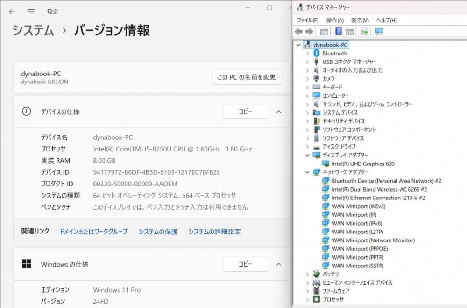This screenshot has width=467, height=308.
Task: Click the Device Manager back arrow toolbar icon
Action: [x=299, y=32]
